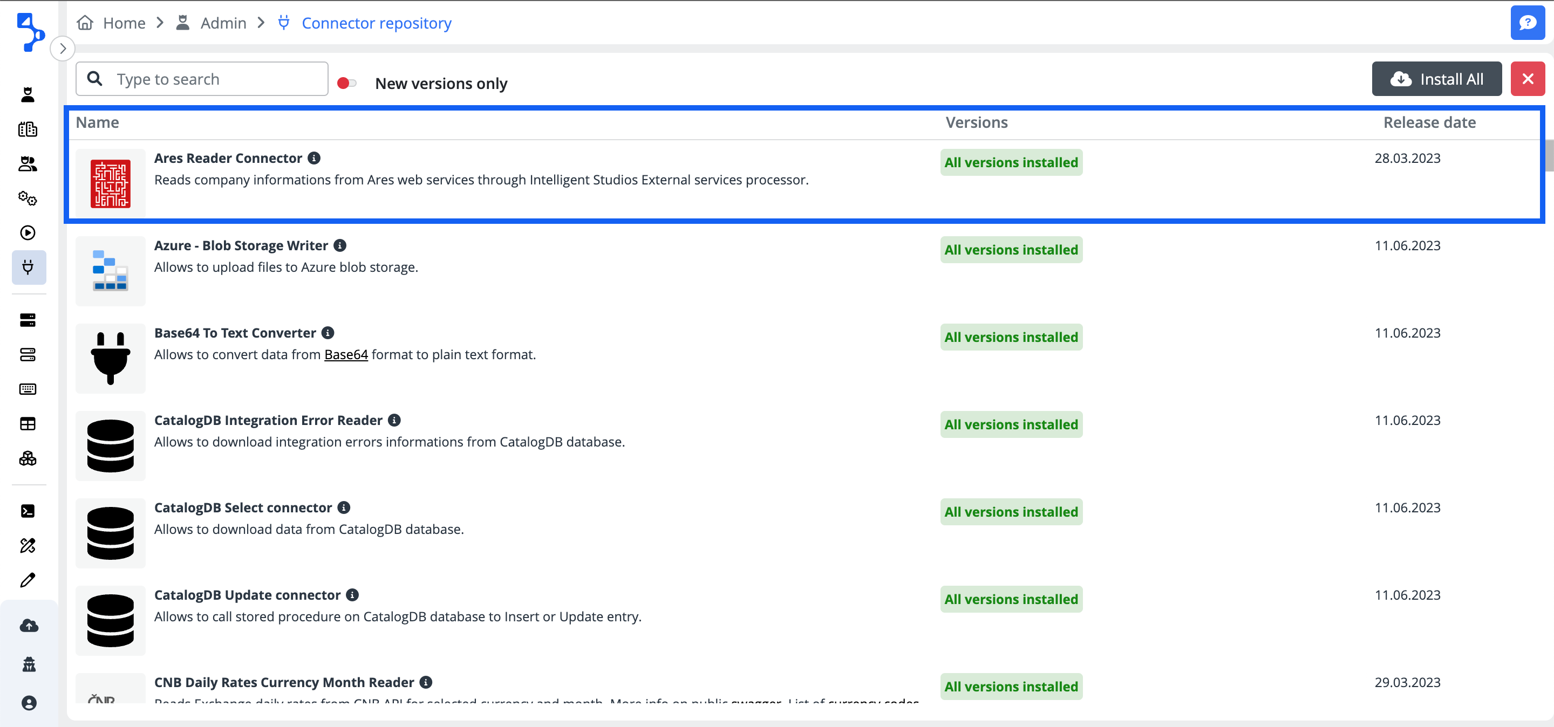Toggle the New versions only switch
This screenshot has width=1554, height=727.
(347, 83)
